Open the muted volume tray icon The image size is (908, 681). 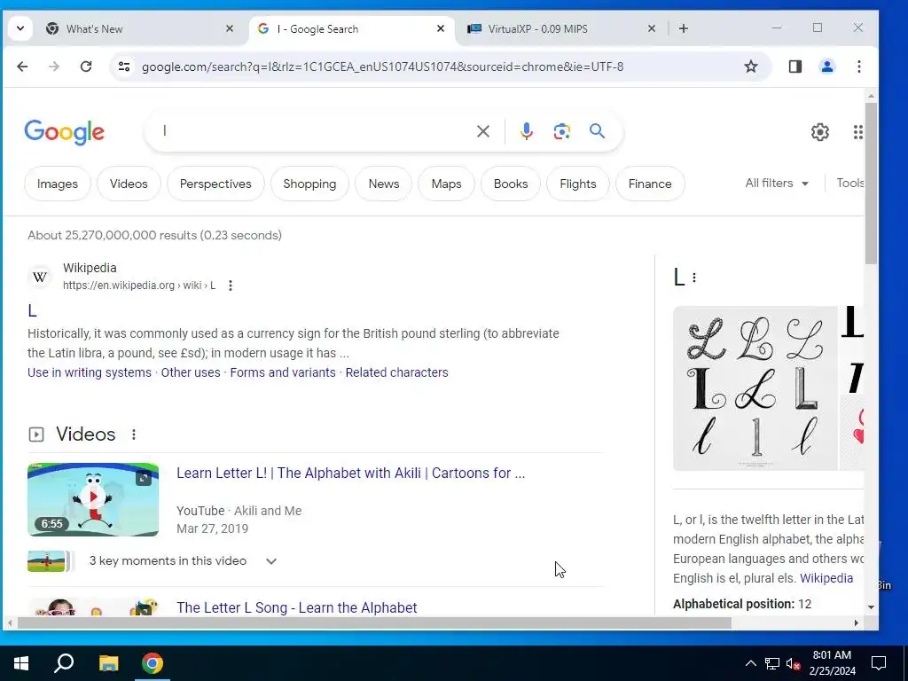point(794,663)
